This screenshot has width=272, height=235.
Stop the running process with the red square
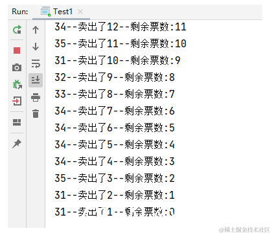(x=17, y=50)
